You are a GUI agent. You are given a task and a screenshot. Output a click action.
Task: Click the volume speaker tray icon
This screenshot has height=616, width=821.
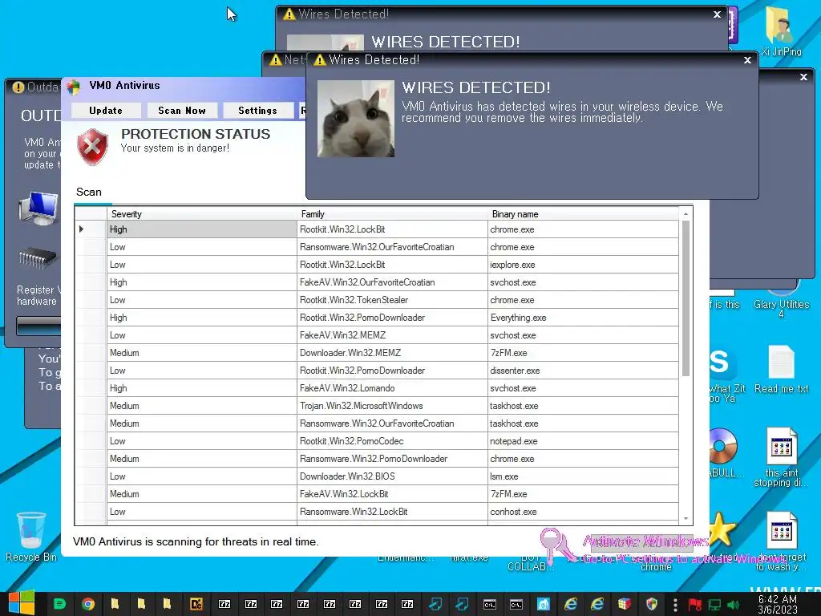pos(733,605)
